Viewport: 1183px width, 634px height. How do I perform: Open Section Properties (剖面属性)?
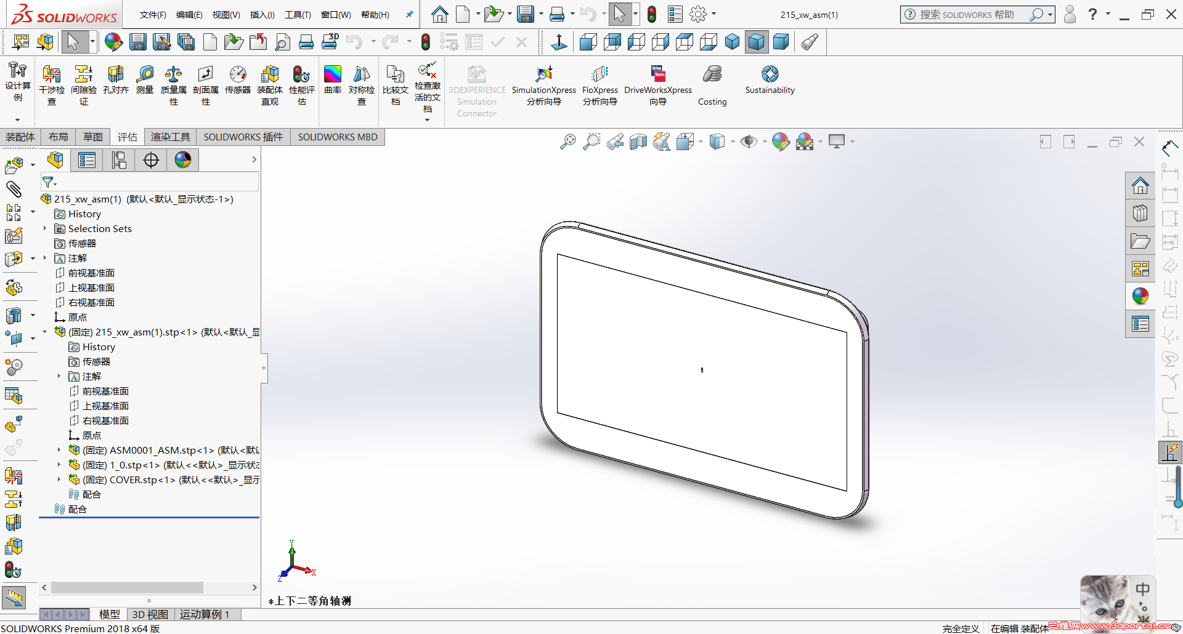coord(206,85)
